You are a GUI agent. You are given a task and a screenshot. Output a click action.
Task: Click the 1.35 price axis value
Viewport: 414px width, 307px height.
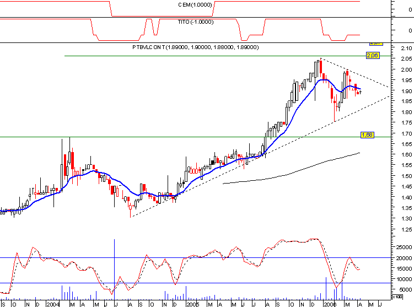[x=406, y=208]
